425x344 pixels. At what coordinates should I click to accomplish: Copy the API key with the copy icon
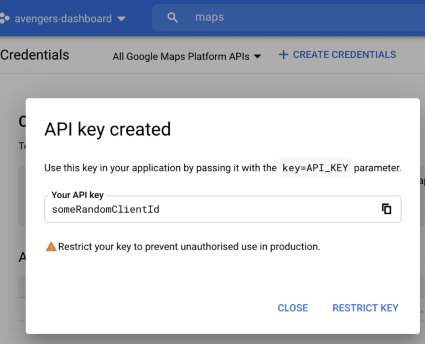coord(386,209)
